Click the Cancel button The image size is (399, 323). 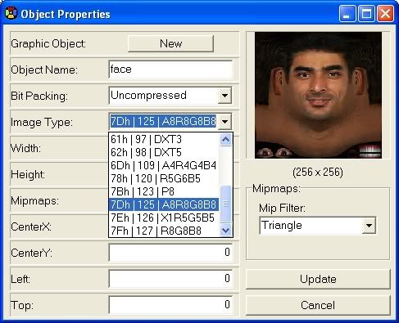318,305
